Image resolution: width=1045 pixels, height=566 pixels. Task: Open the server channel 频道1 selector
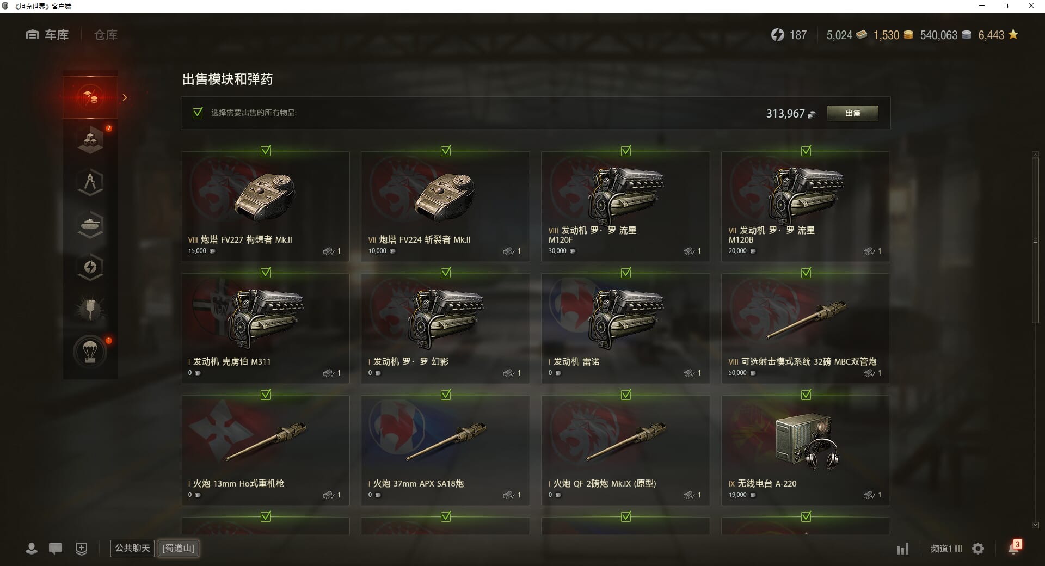pyautogui.click(x=946, y=549)
